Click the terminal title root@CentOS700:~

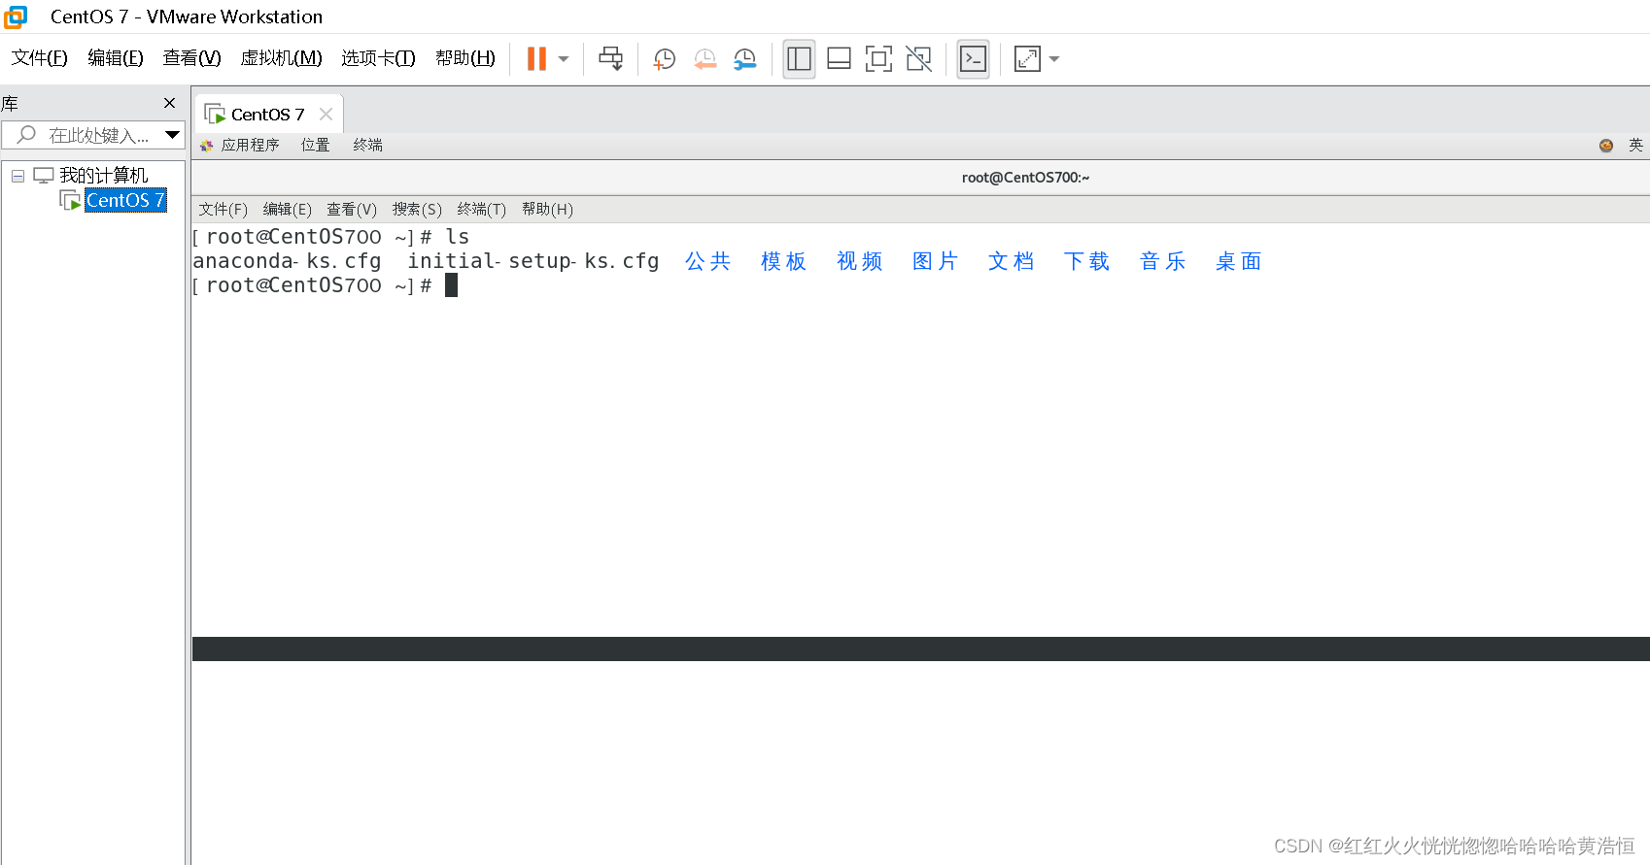coord(1025,178)
